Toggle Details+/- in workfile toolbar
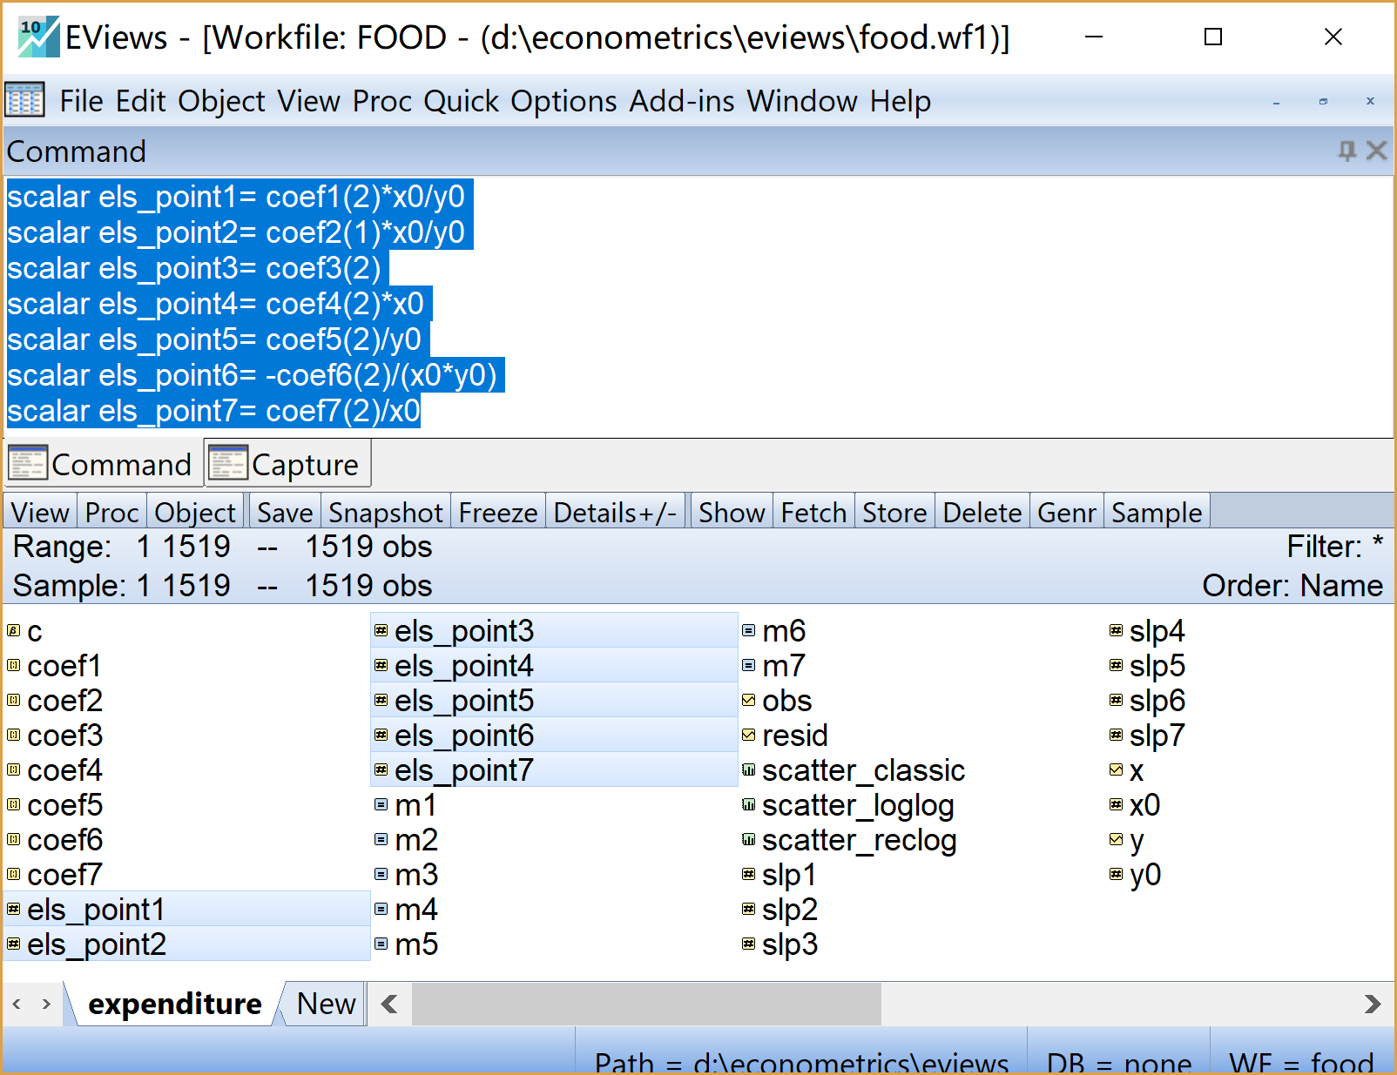 click(x=615, y=513)
